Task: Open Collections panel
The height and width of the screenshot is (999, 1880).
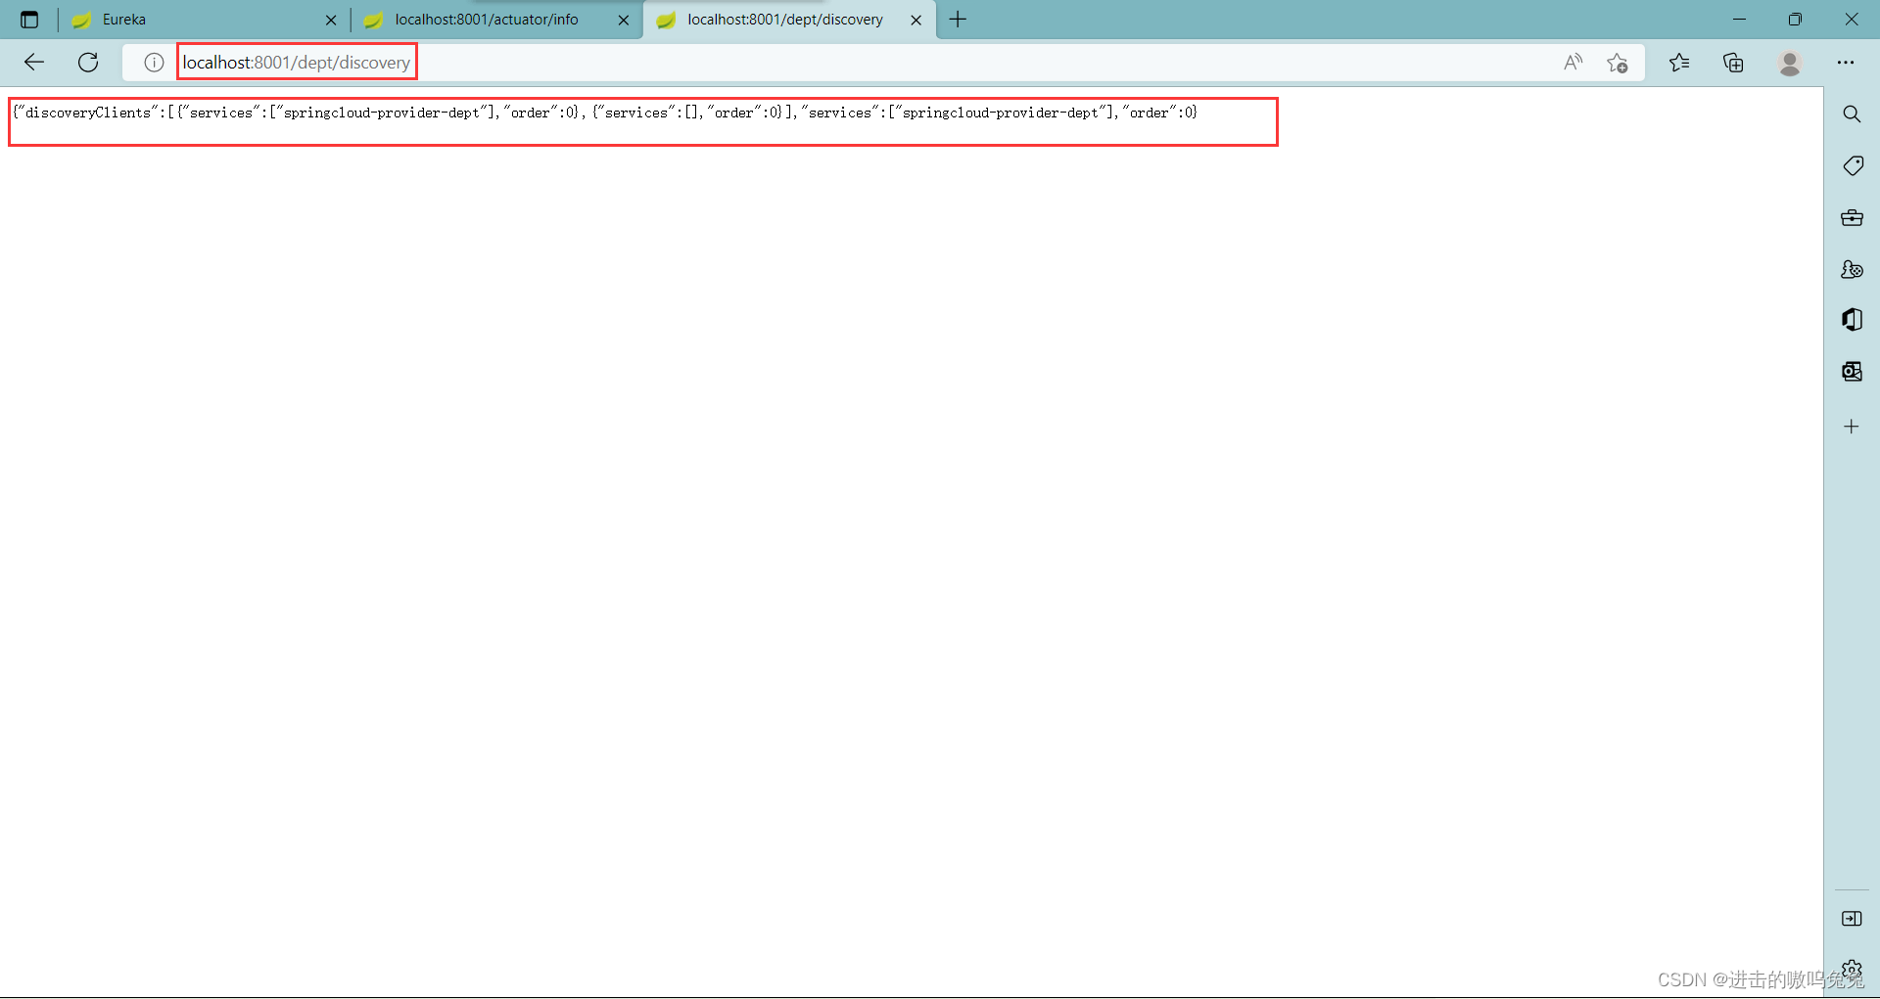Action: [1733, 63]
